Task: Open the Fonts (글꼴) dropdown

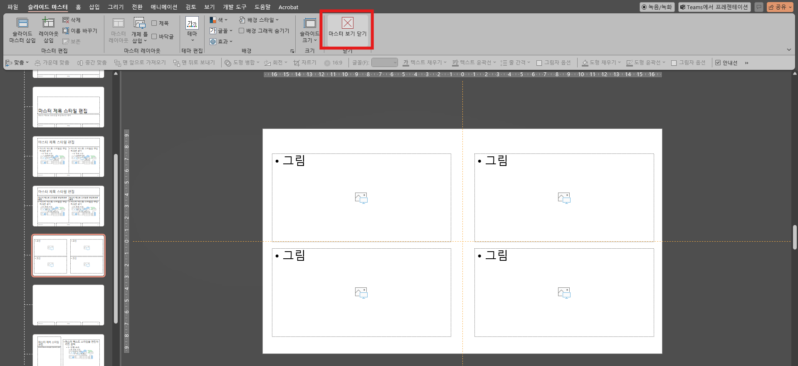Action: pyautogui.click(x=221, y=31)
